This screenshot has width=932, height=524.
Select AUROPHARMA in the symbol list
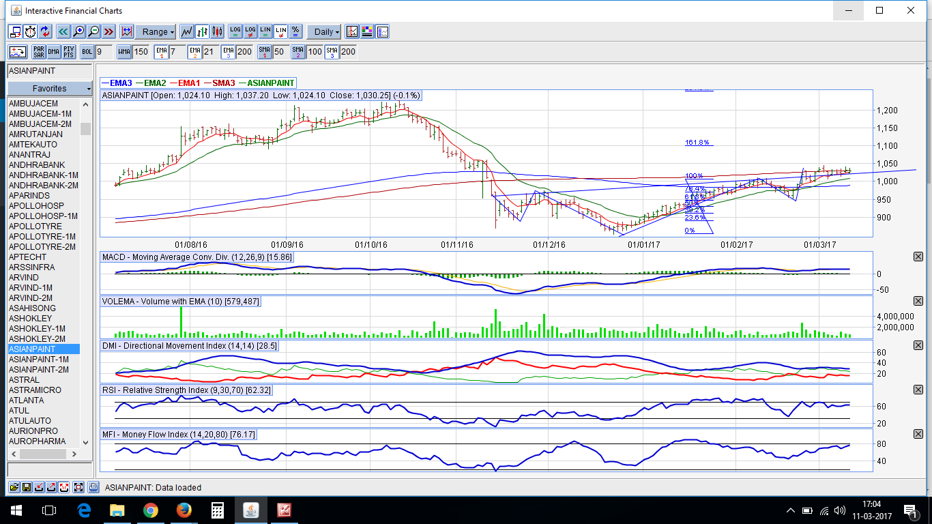[44, 441]
